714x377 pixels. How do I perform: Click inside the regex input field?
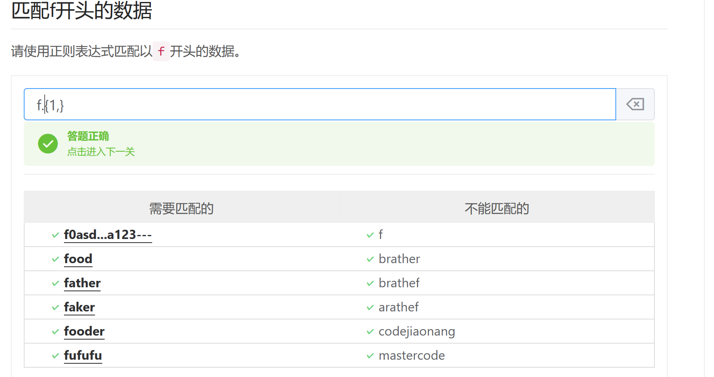320,104
